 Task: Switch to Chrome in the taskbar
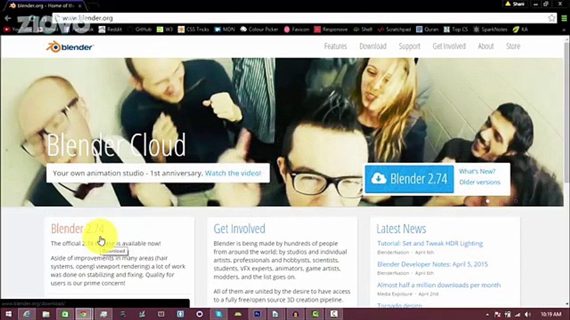pos(83,314)
